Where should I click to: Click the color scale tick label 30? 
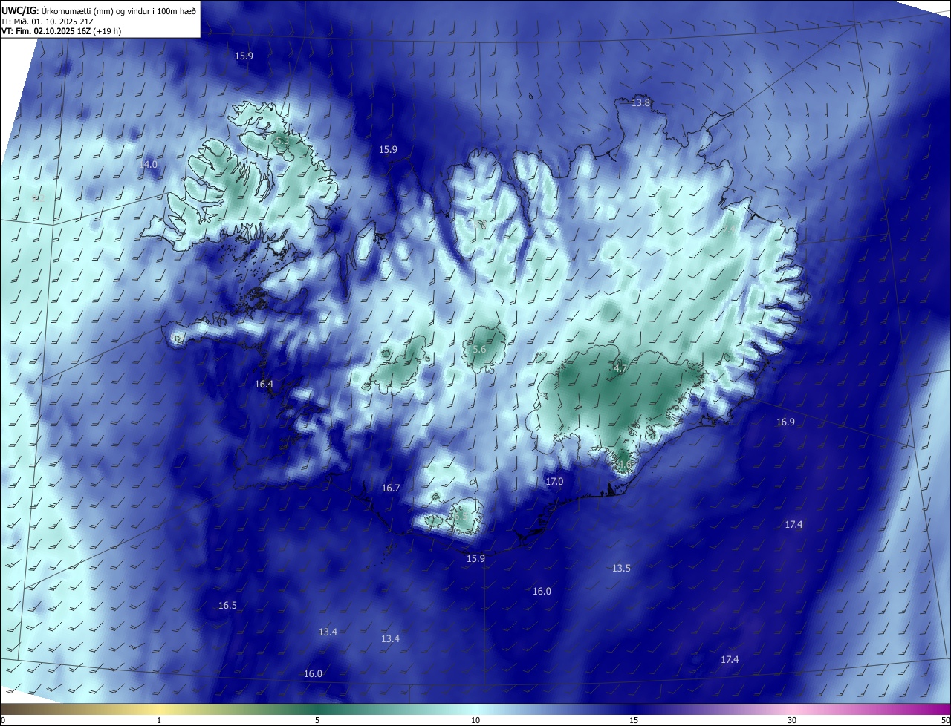point(792,720)
